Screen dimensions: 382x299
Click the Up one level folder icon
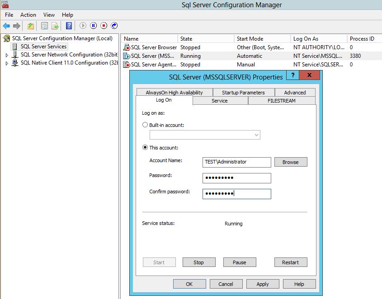coord(31,26)
